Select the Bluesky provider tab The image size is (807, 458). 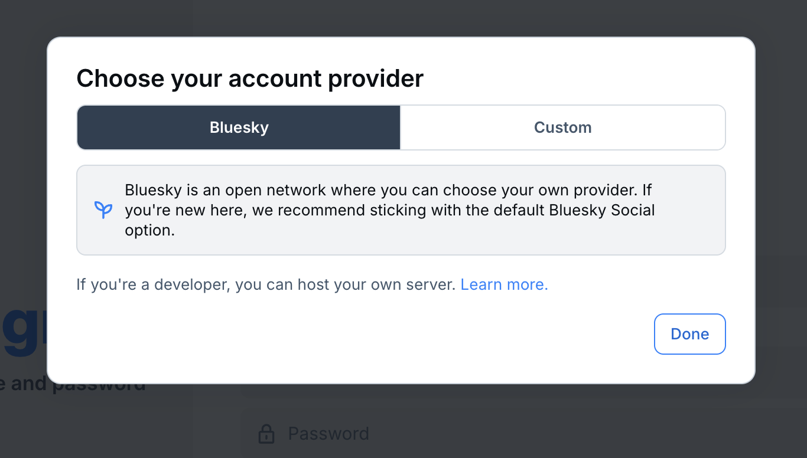pyautogui.click(x=239, y=127)
